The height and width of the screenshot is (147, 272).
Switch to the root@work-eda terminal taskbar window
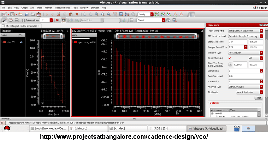point(49,128)
